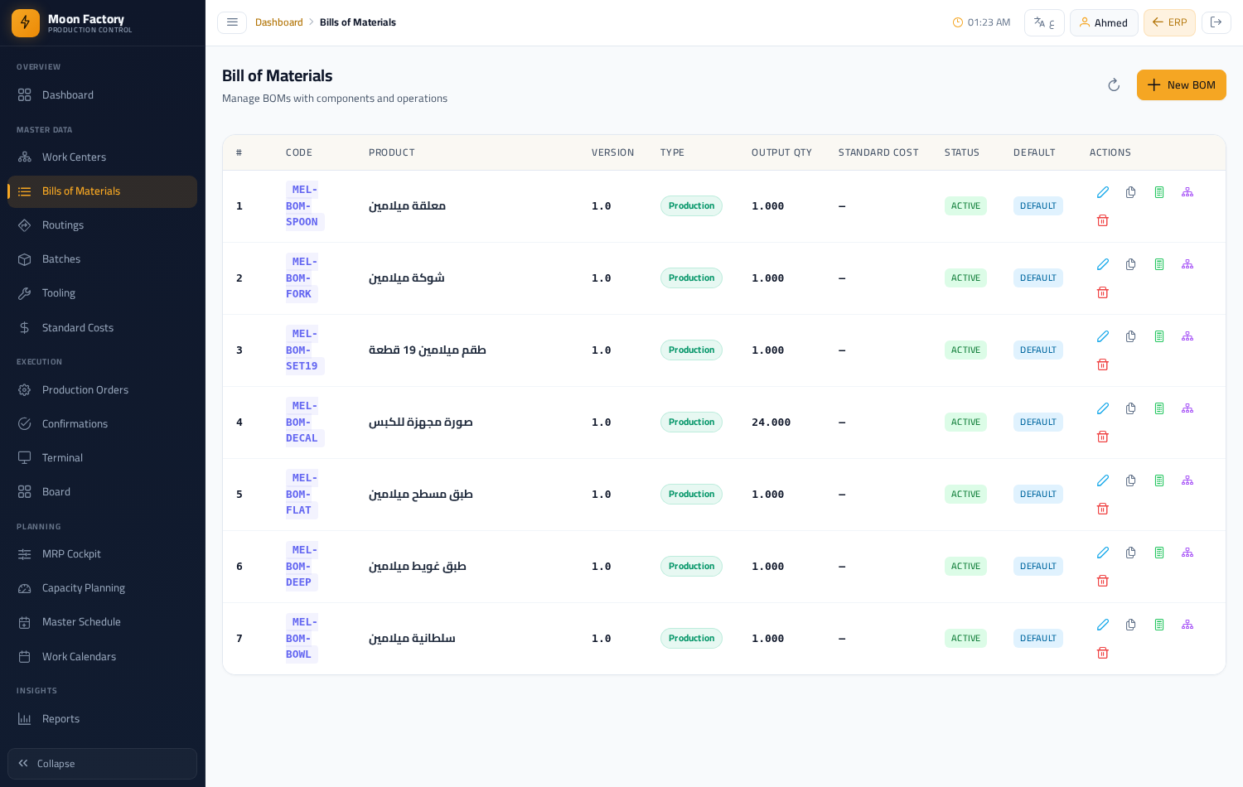Create a New BOM
Viewport: 1243px width, 787px height.
(x=1181, y=85)
